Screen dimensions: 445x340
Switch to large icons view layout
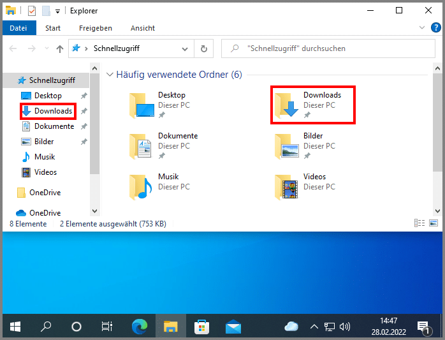[x=434, y=223]
